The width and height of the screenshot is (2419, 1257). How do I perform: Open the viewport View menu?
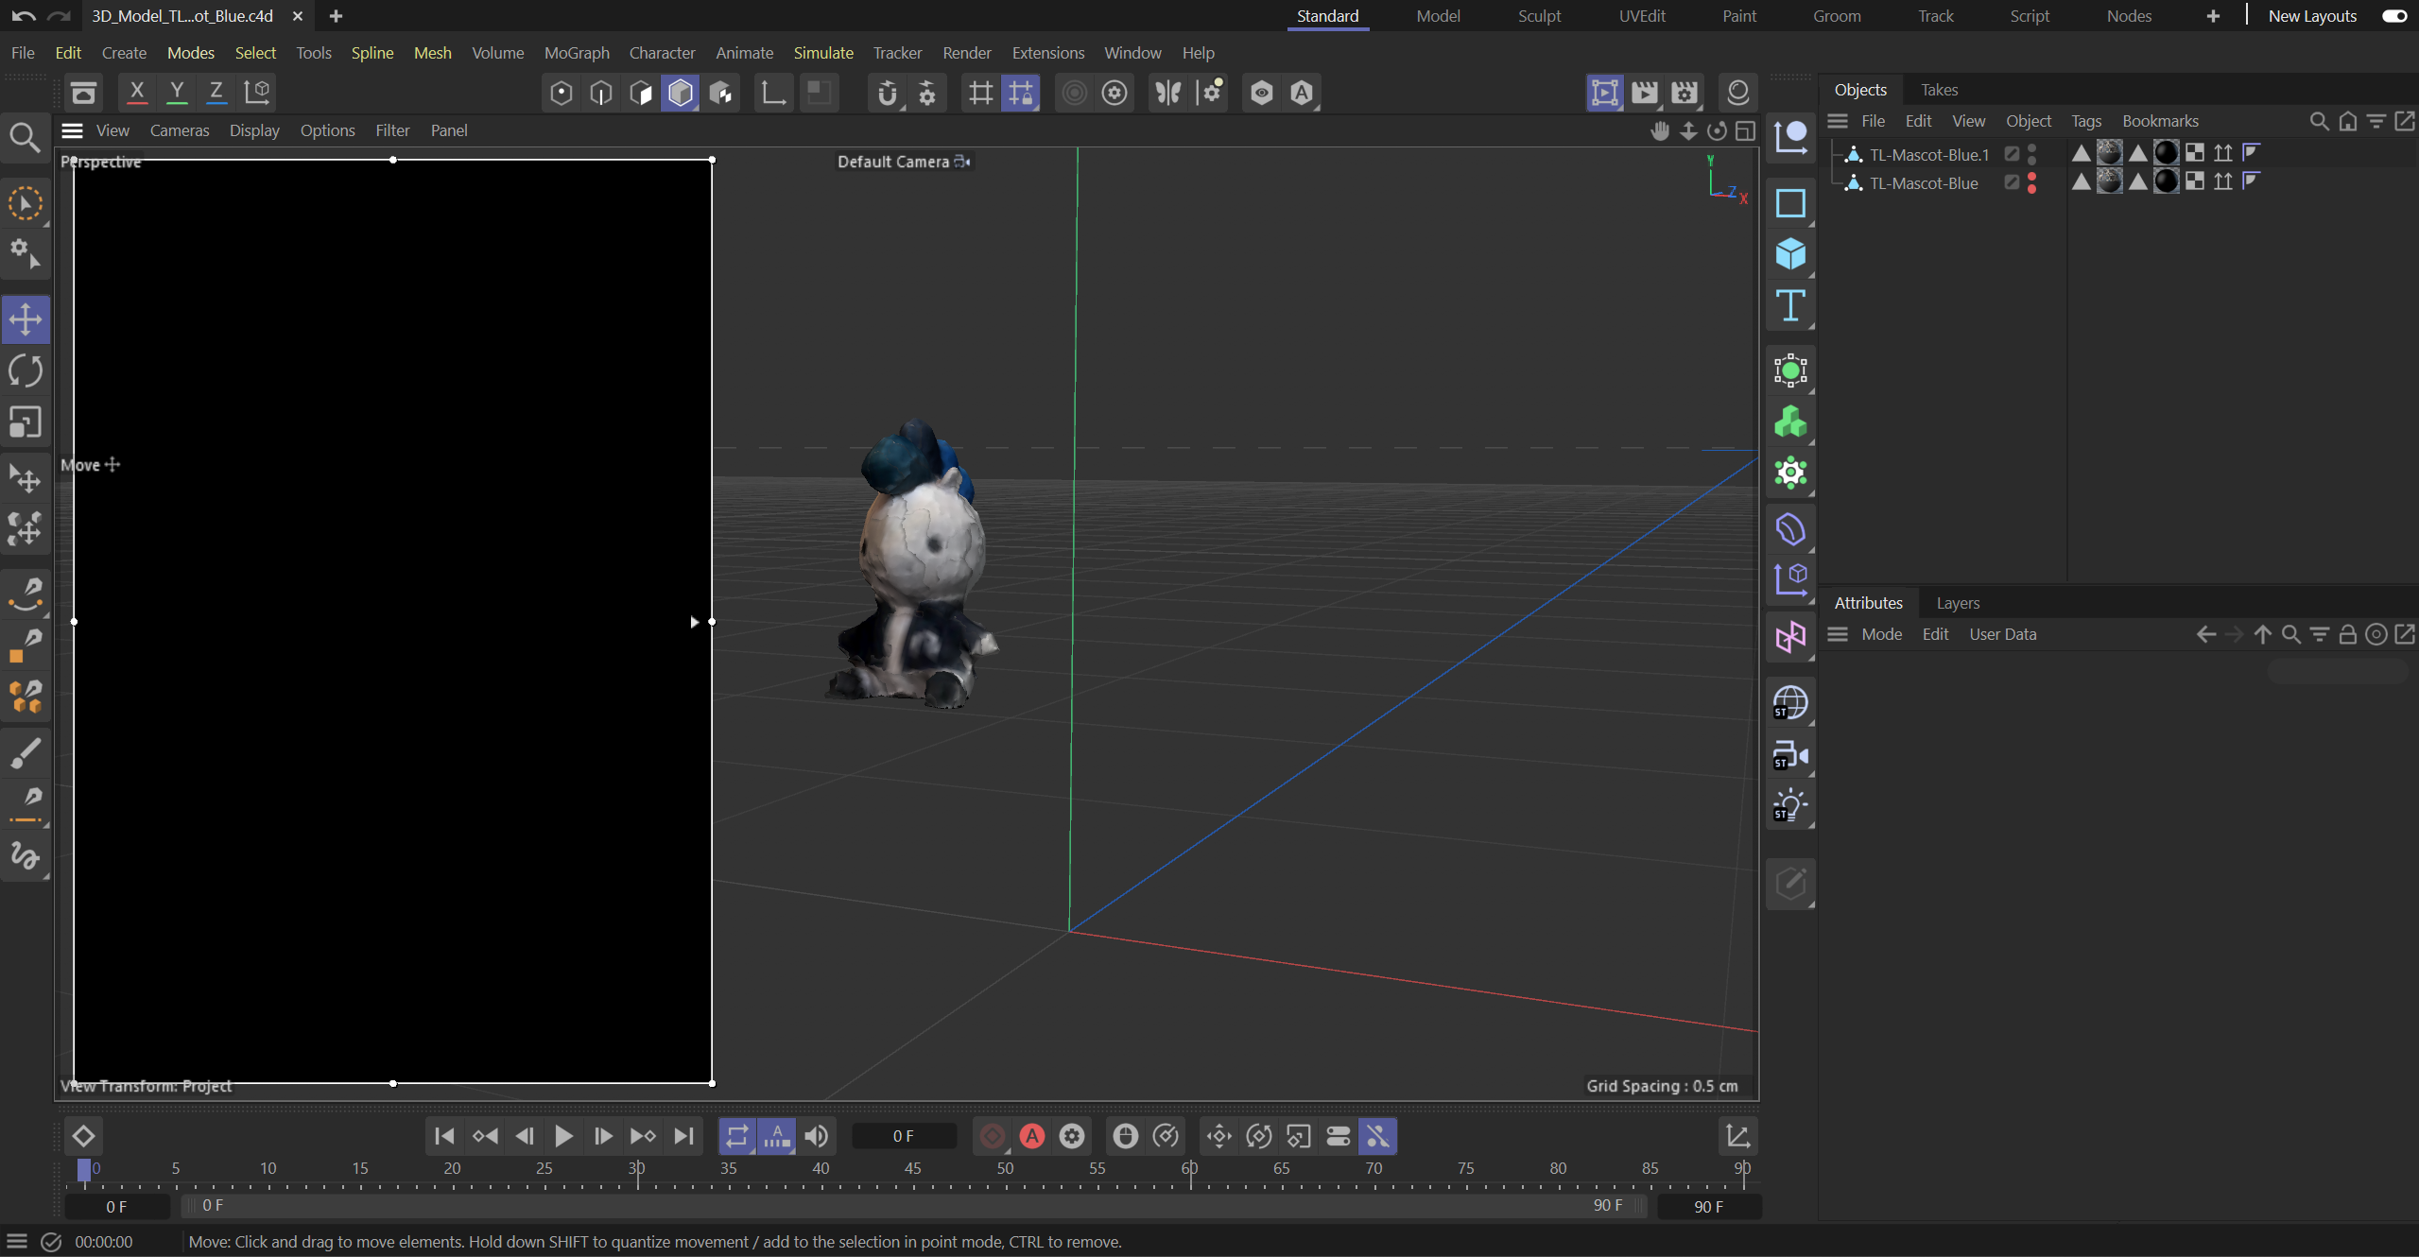112,130
